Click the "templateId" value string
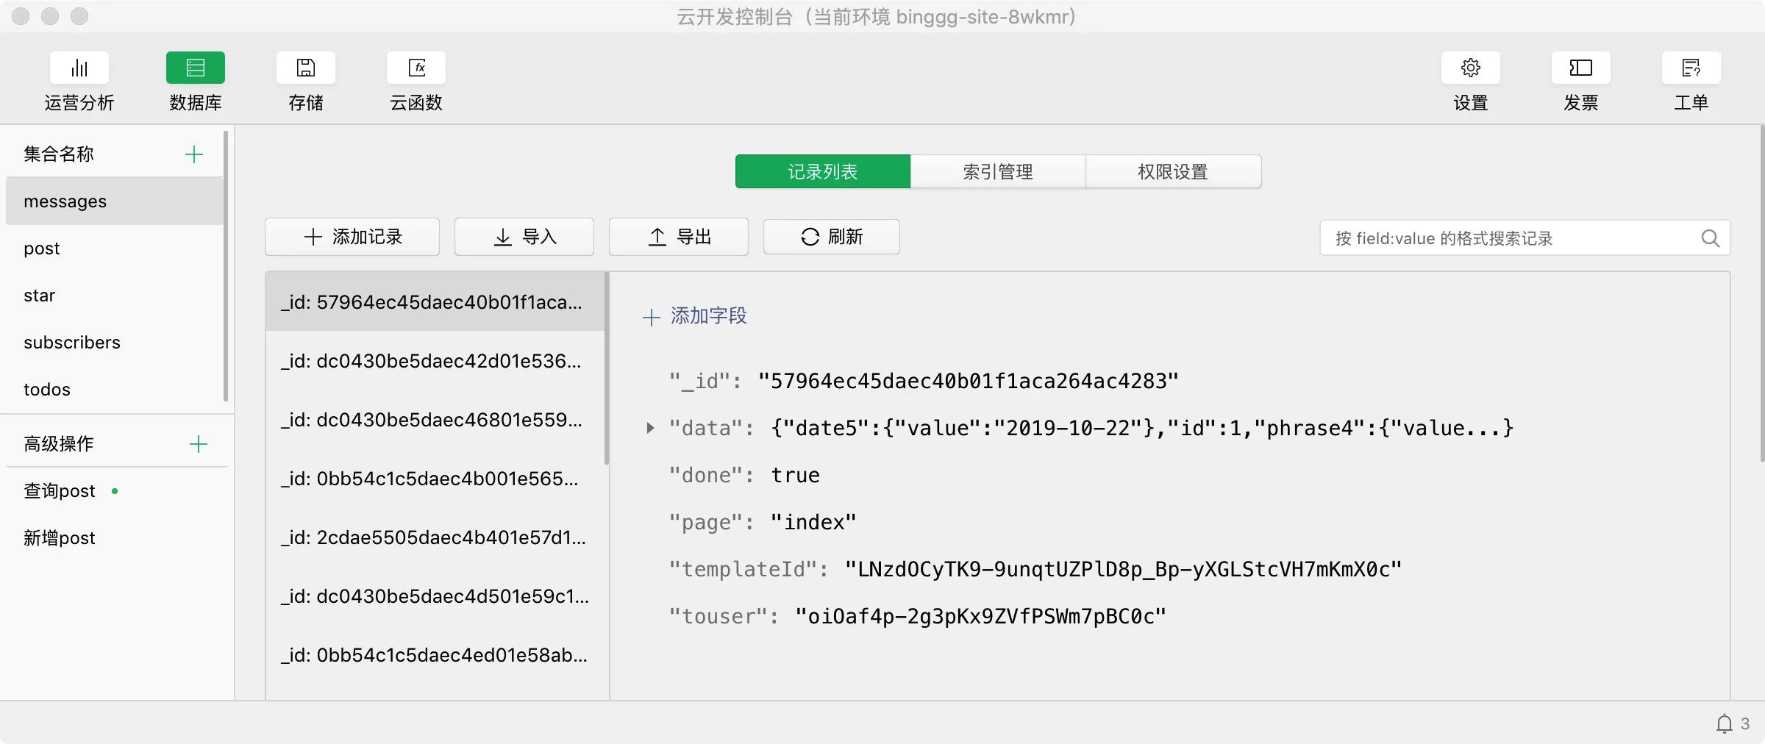 (1123, 569)
